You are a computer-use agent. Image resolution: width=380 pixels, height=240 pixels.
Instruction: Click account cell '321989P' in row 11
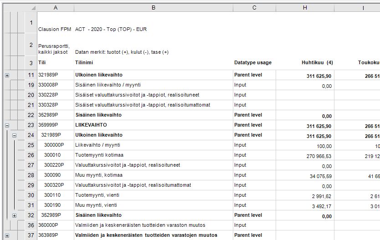click(56, 75)
